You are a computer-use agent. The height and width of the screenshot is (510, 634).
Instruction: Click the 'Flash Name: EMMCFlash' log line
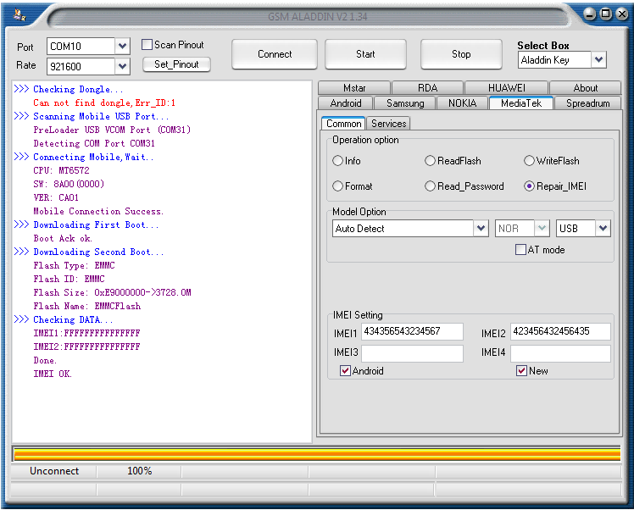pyautogui.click(x=87, y=307)
